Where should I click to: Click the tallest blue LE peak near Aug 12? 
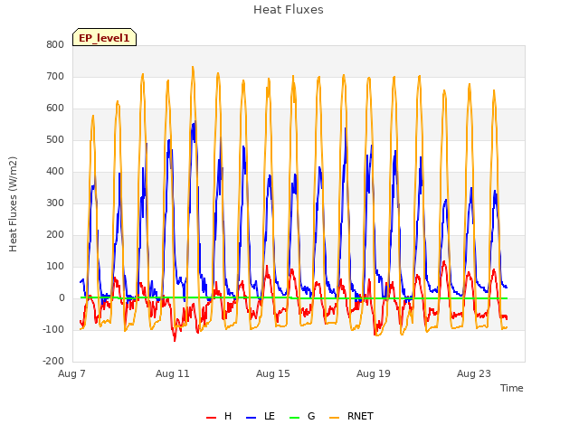coord(195,122)
